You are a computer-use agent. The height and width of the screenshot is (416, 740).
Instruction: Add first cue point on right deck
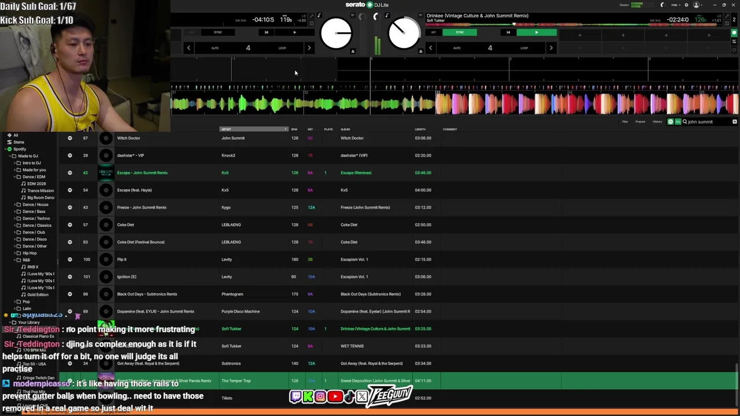pyautogui.click(x=580, y=35)
